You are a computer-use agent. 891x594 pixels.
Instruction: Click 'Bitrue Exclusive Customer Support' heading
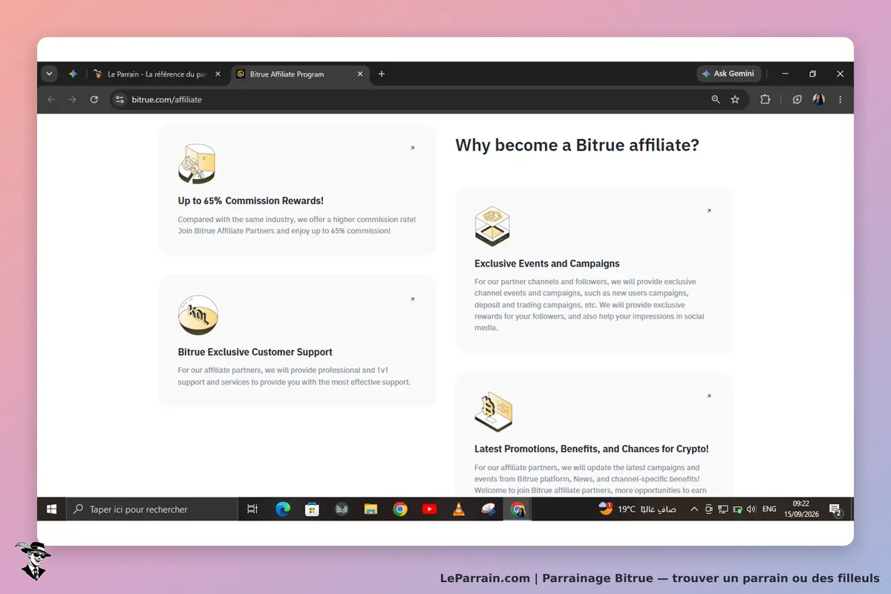click(255, 352)
